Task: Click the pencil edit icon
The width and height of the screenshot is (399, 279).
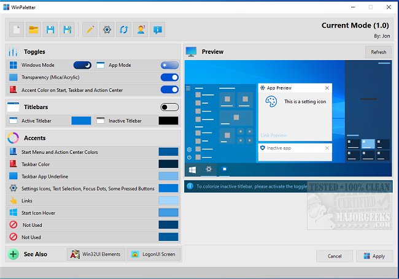Action: point(90,29)
